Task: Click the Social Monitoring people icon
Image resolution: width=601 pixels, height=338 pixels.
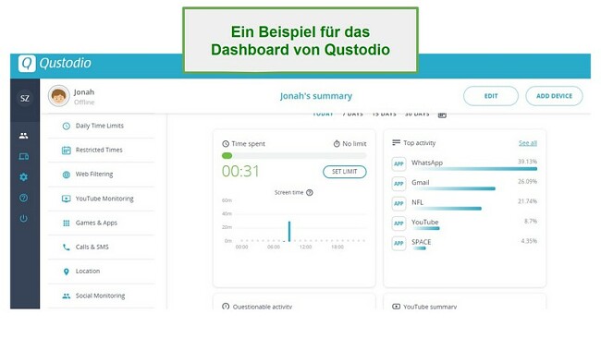Action: click(x=67, y=296)
